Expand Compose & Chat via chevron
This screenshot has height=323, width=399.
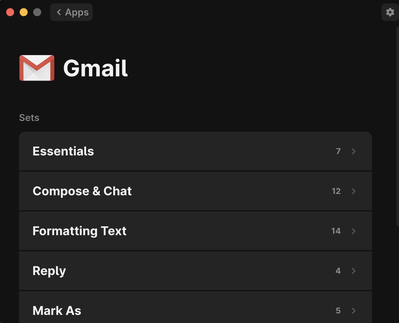point(353,191)
